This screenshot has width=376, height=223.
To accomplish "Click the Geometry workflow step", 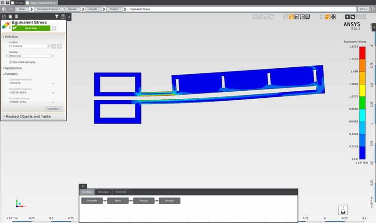I will tap(92, 201).
